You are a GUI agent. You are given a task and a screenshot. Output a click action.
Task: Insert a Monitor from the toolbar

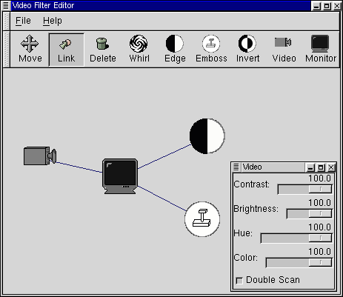321,50
